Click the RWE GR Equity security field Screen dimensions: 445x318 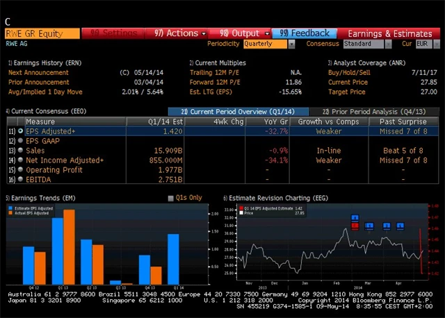coord(42,33)
